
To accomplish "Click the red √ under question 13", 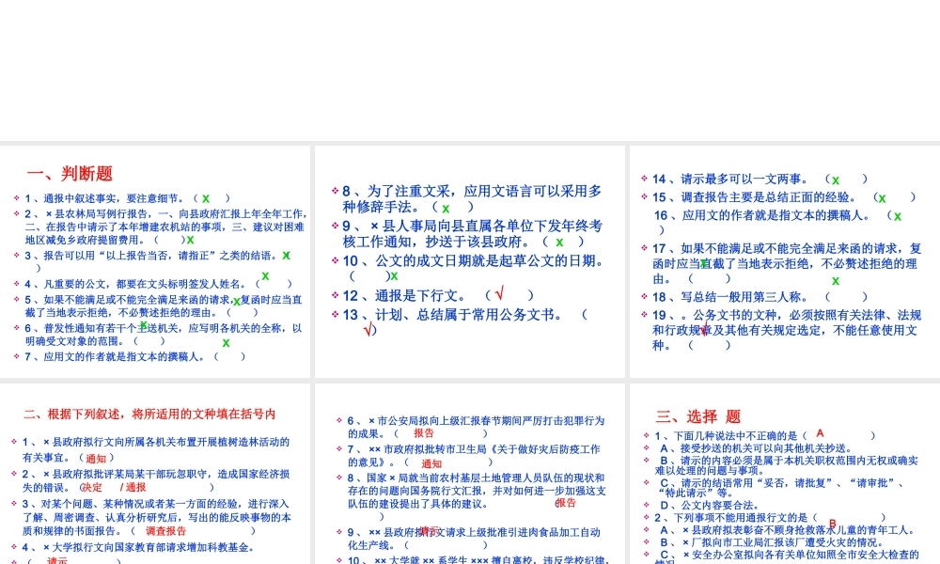I will (x=368, y=327).
